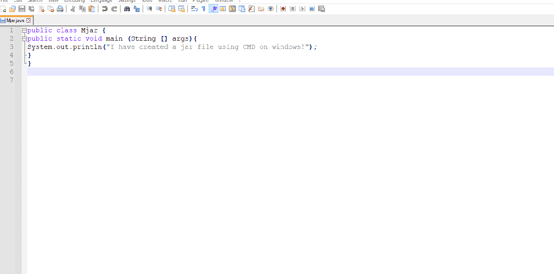Undo the last edit

pyautogui.click(x=105, y=8)
